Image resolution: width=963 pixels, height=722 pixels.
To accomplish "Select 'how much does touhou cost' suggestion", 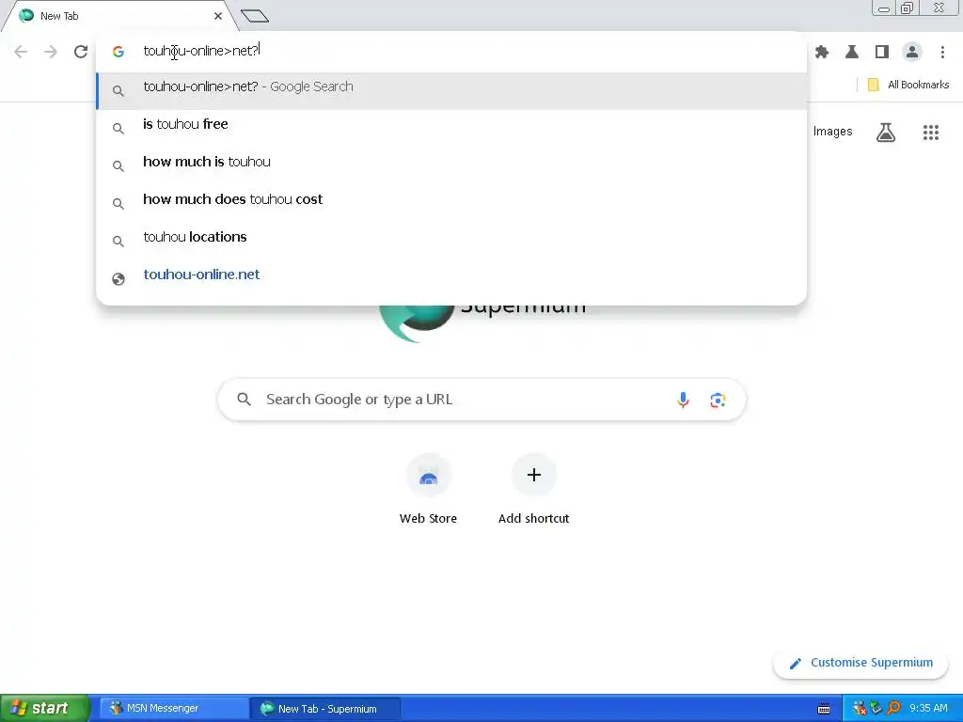I will click(x=451, y=199).
